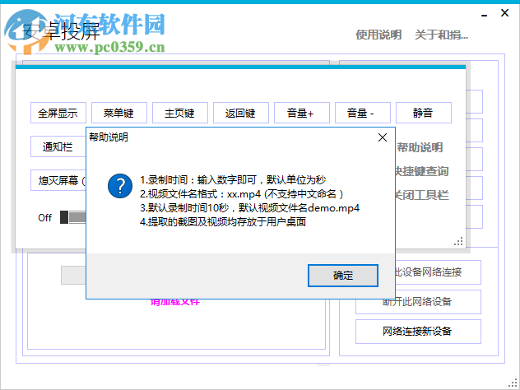
Task: Click the blue question mark icon
Action: click(120, 186)
